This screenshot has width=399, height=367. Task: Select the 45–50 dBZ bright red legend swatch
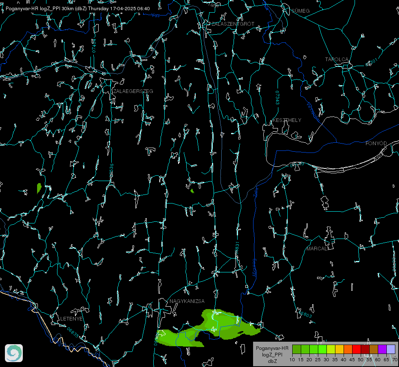(357, 349)
